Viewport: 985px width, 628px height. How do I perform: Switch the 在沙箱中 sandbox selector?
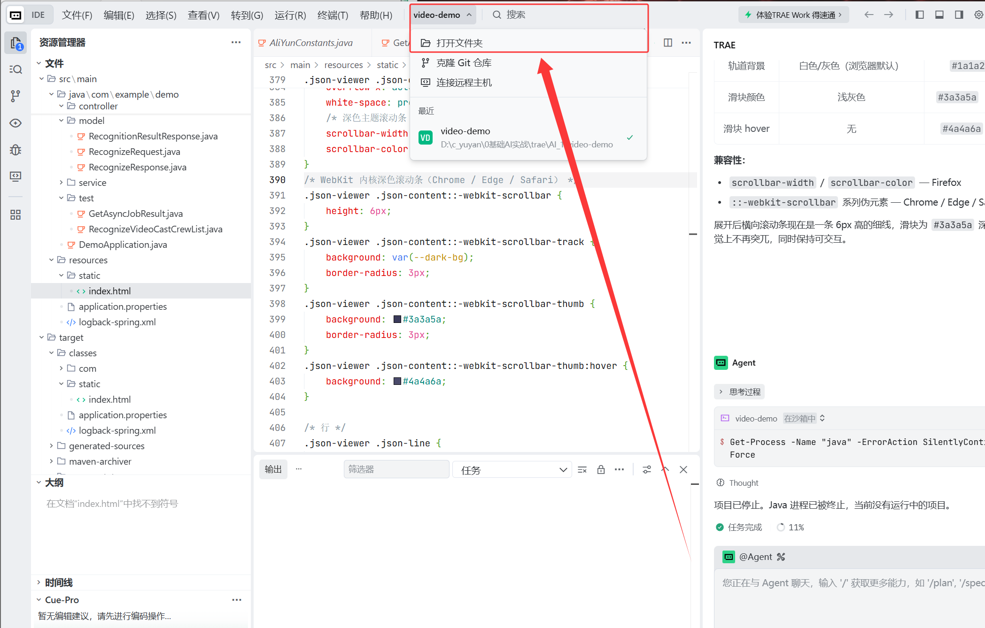click(x=804, y=419)
